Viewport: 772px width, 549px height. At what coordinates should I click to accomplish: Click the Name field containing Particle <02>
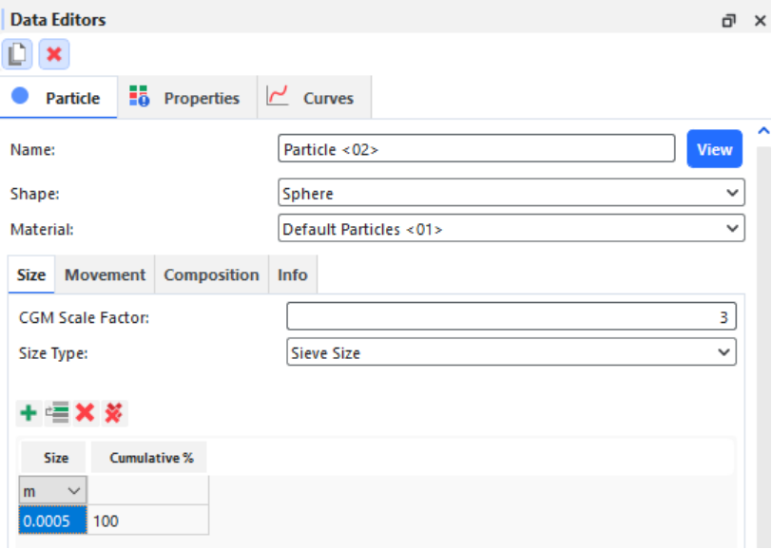tap(476, 148)
